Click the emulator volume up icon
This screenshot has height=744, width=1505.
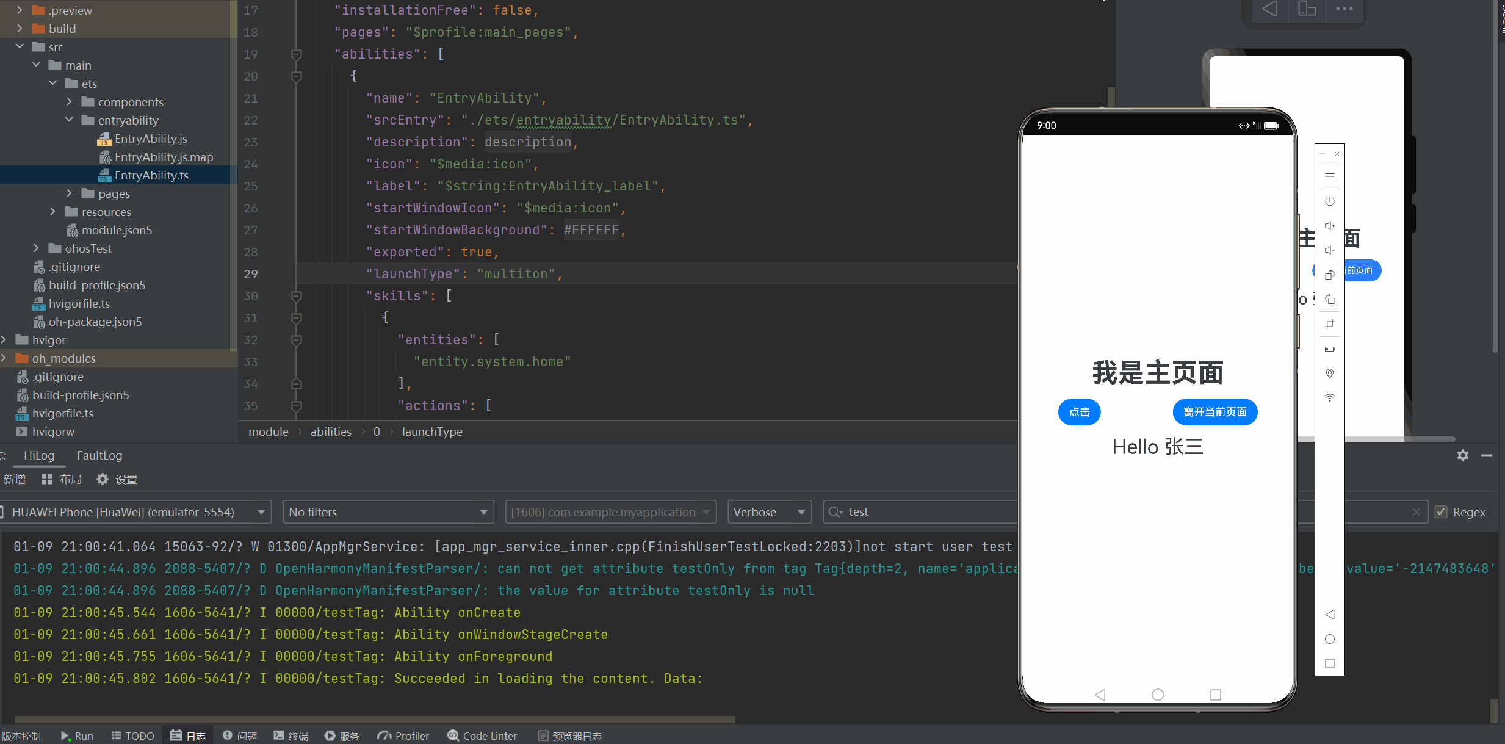pos(1330,226)
